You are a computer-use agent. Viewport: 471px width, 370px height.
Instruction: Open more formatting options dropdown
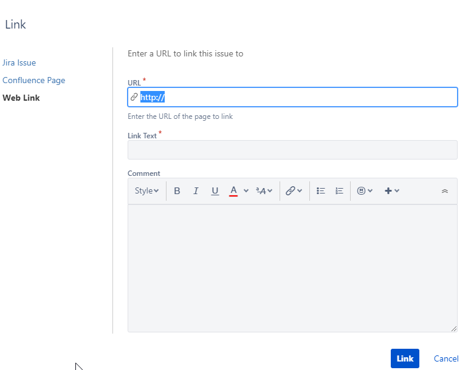tap(264, 190)
